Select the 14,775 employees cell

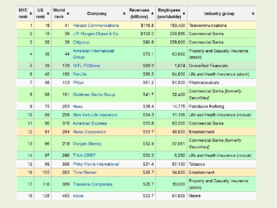(x=179, y=106)
